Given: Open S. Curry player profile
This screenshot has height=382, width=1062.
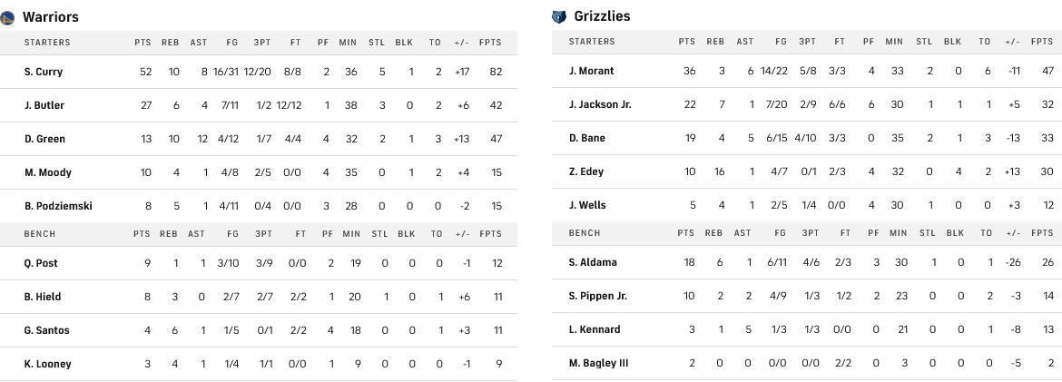Looking at the screenshot, I should 44,72.
